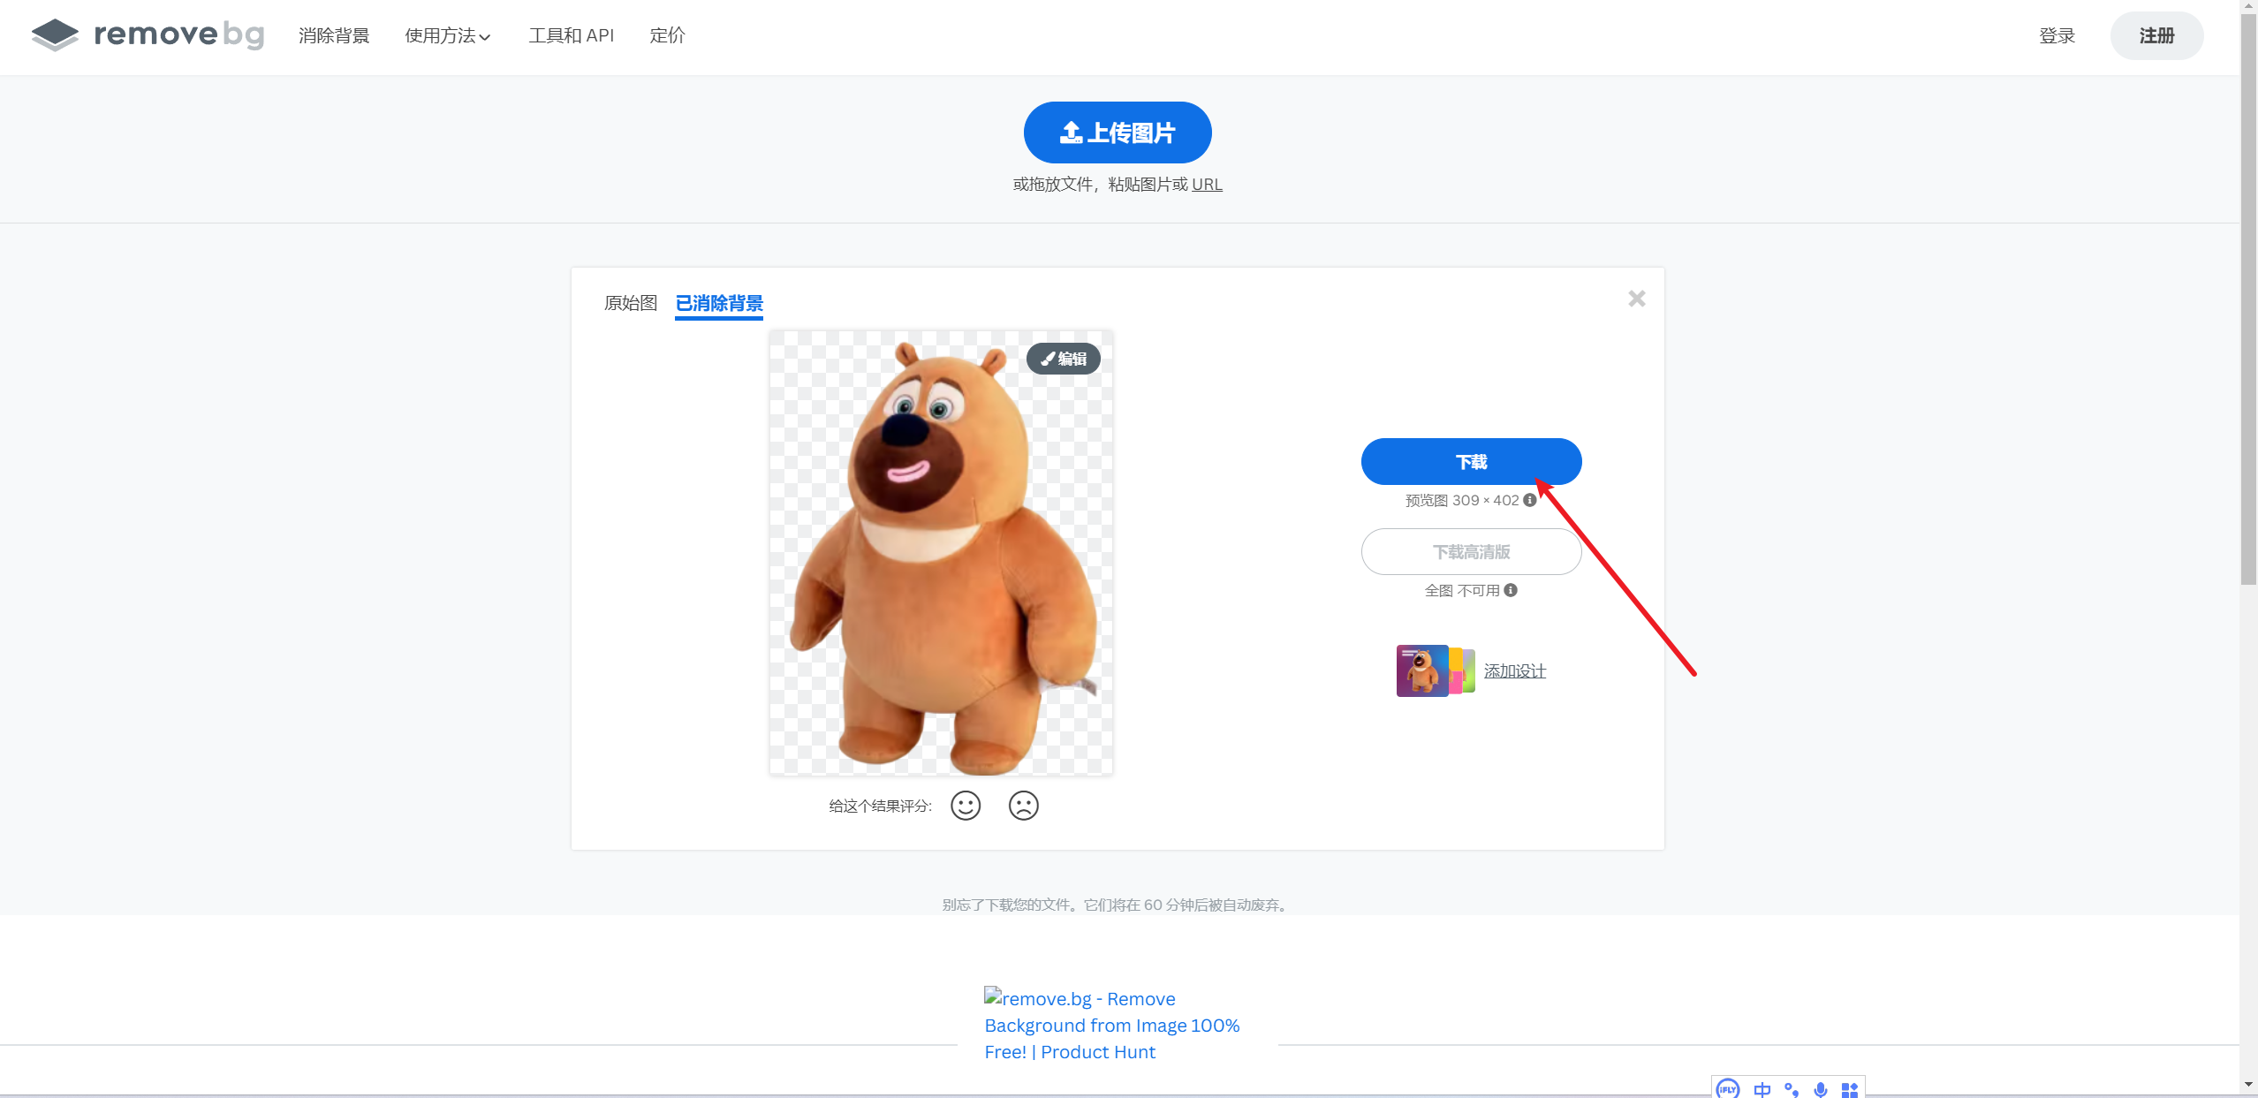Click the blue 下载 download button
Screen dimensions: 2258x1098
[x=1471, y=461]
